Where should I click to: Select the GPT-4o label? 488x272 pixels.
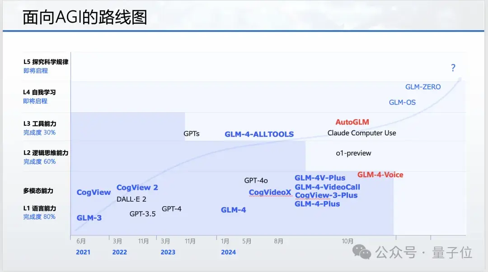coord(256,180)
